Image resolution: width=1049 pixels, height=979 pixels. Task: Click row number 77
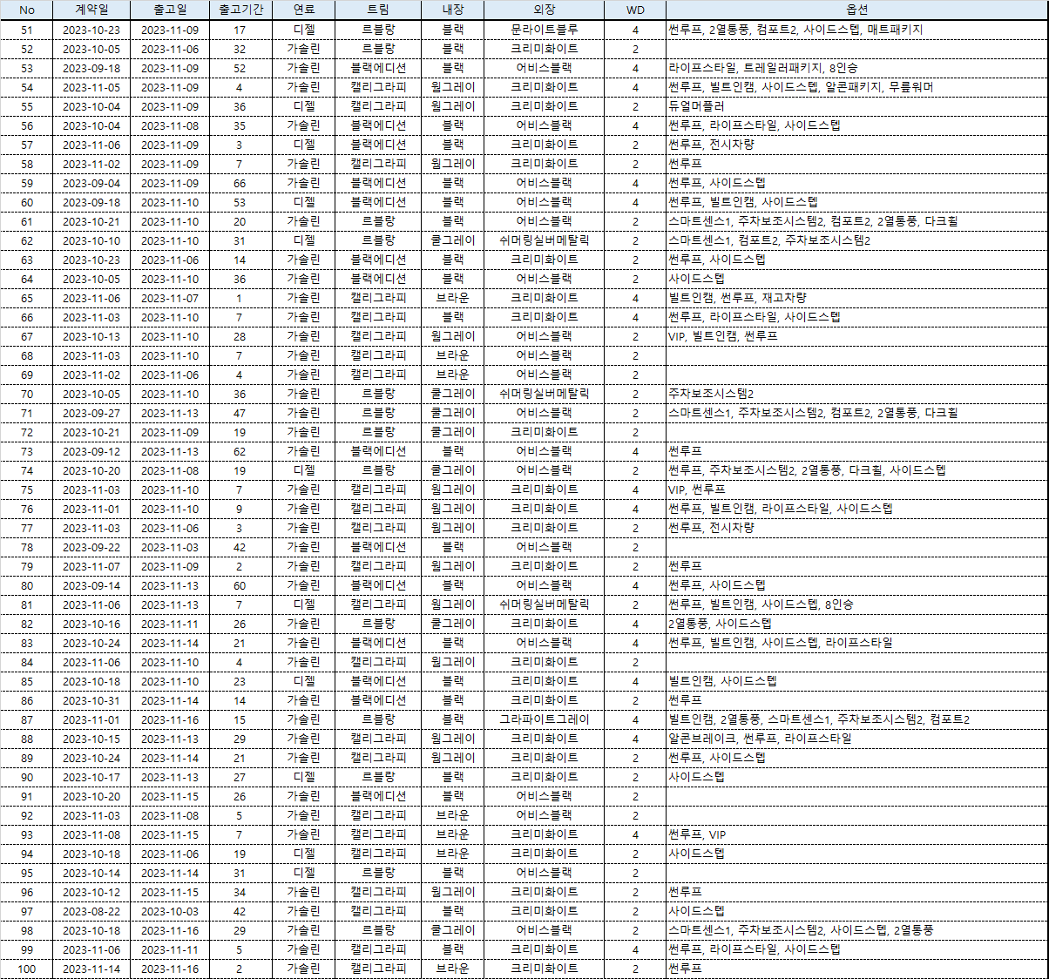(27, 528)
